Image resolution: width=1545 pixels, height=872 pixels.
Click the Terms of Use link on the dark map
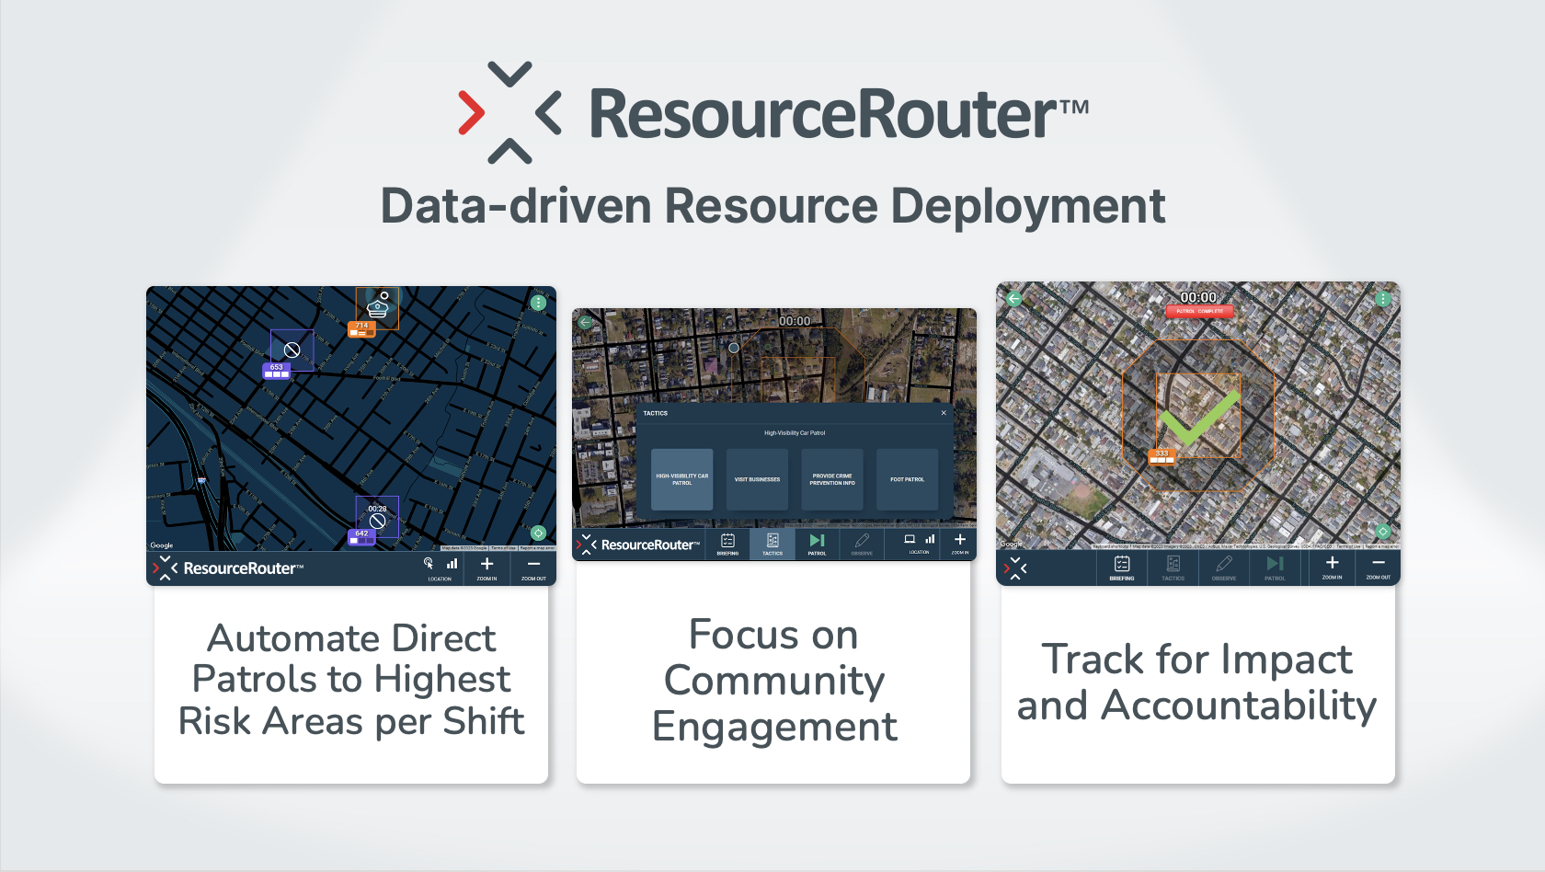pos(503,547)
